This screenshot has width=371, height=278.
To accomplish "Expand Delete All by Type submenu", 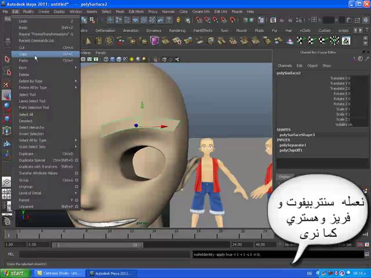I will click(x=76, y=87).
